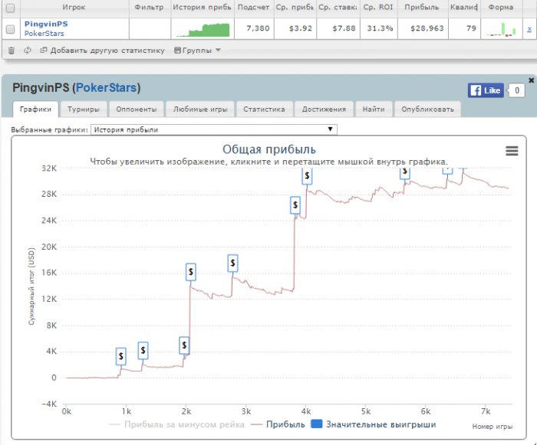Click the refresh icon next to trash

28,51
